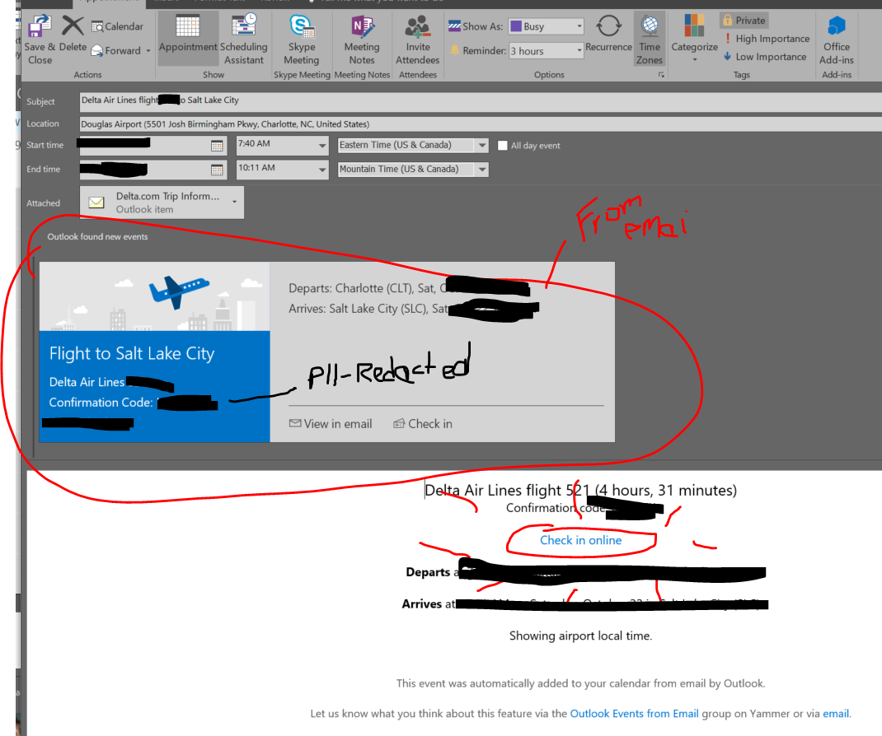Invite Attendees to the event
Screen dimensions: 882x736
coord(417,40)
